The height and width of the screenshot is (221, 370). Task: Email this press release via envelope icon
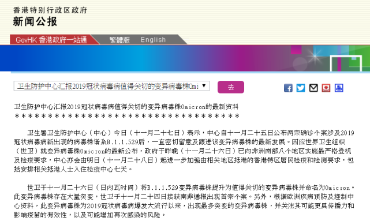(313, 88)
